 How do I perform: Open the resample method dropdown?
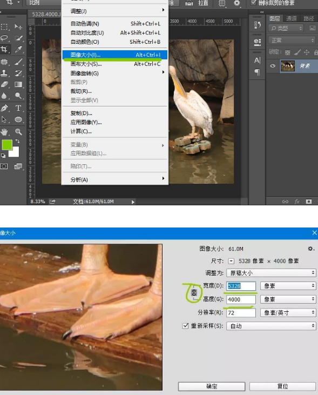pos(271,326)
